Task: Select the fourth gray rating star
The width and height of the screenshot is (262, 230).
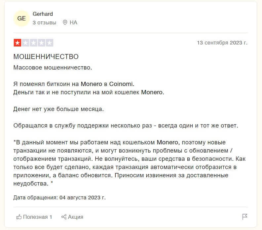Action: (41, 43)
